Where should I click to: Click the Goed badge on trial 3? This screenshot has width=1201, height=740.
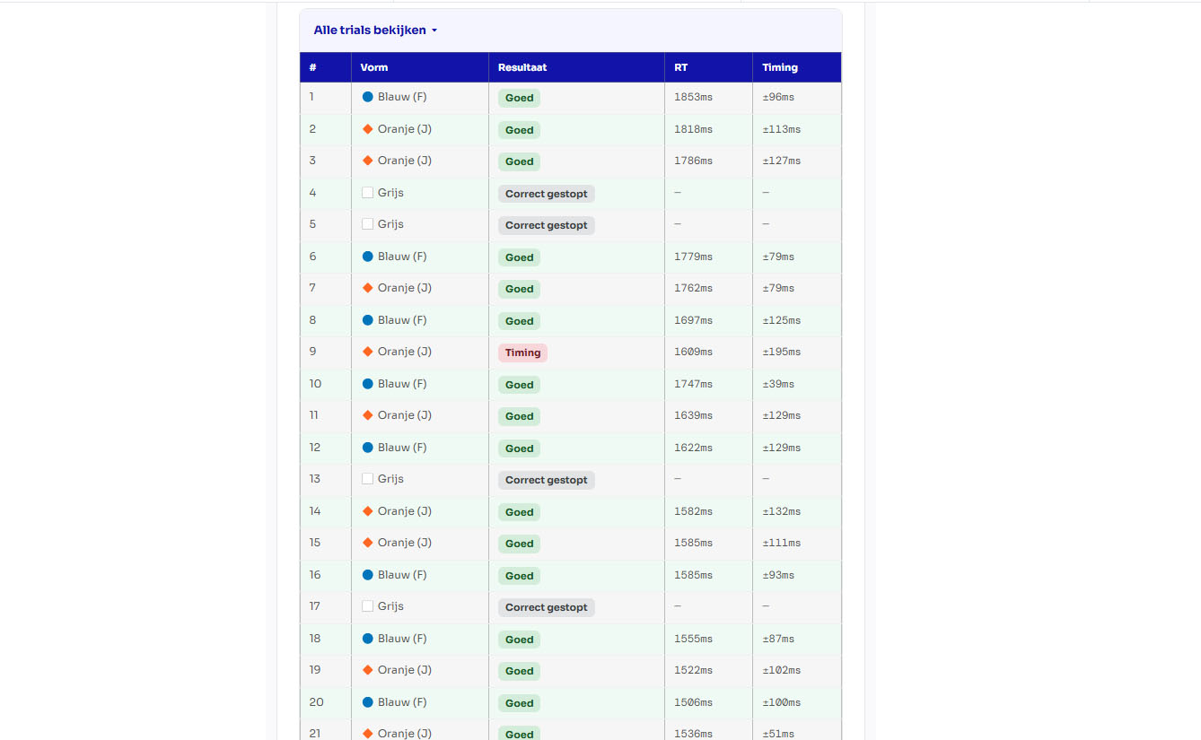click(519, 161)
